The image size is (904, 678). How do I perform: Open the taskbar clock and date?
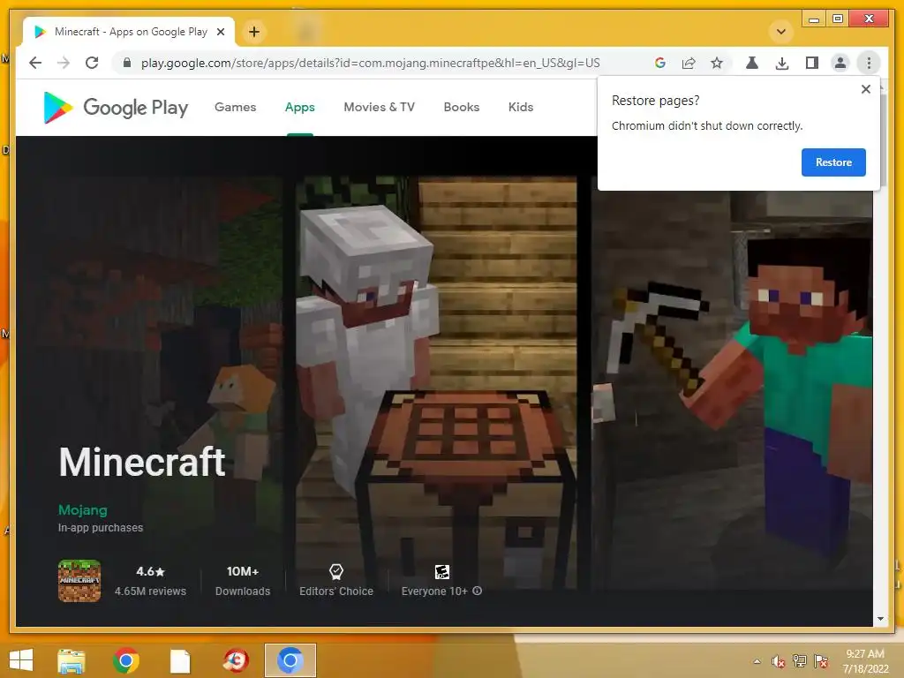(865, 661)
